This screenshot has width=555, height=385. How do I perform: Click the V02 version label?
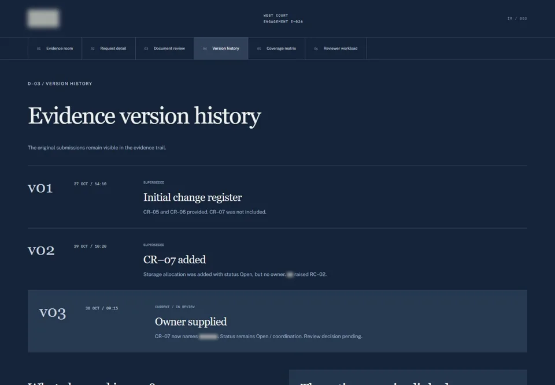point(41,251)
